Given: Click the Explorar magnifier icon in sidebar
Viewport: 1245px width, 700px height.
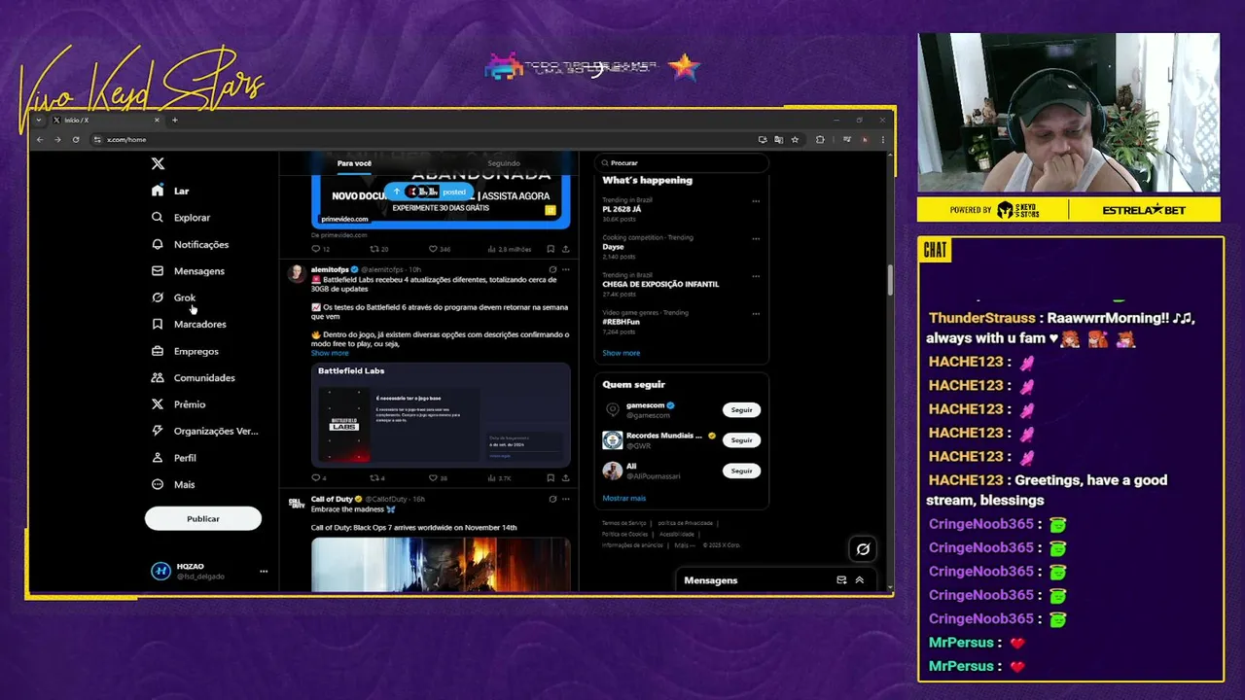Looking at the screenshot, I should (x=158, y=217).
